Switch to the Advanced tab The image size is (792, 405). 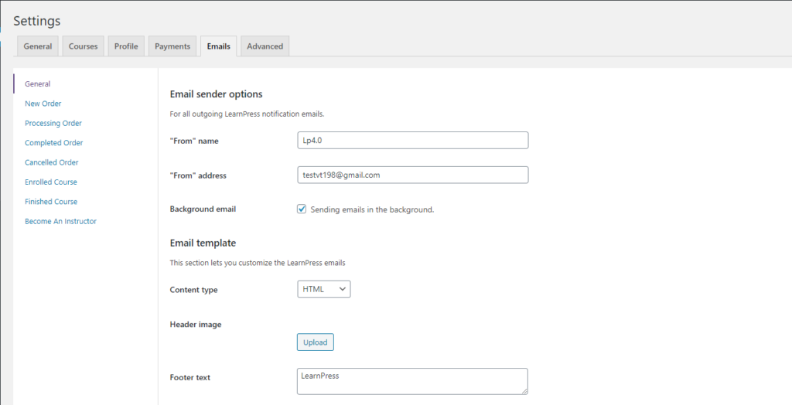coord(265,46)
